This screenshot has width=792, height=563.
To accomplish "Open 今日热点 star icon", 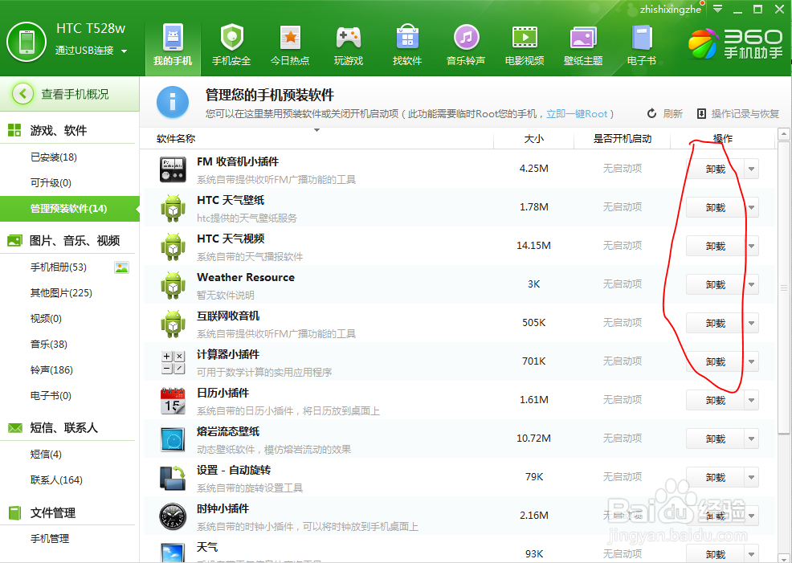I will click(x=290, y=38).
